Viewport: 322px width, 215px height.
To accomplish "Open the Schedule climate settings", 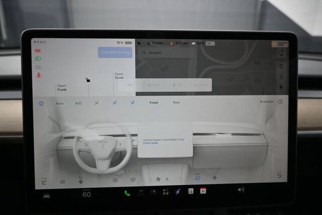I will (x=267, y=102).
